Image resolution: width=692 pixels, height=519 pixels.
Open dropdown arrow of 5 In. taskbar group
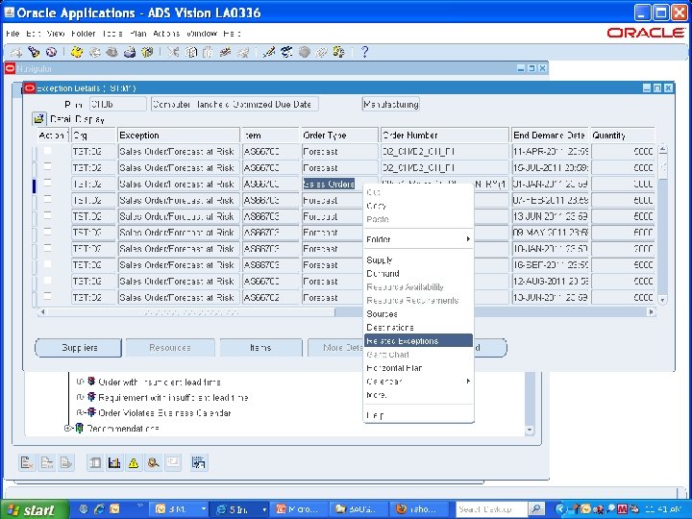coord(264,509)
